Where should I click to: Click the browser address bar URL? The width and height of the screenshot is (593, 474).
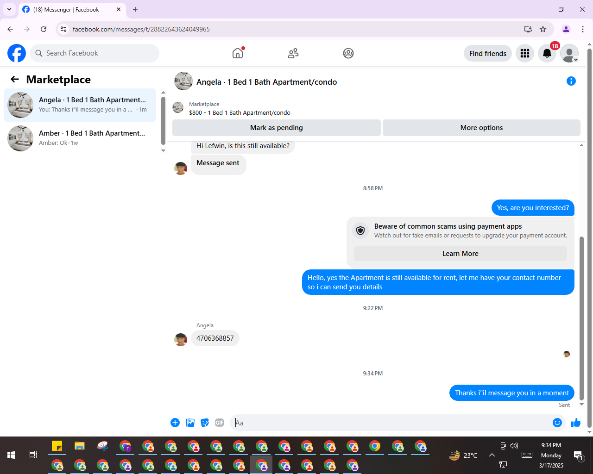tap(141, 29)
